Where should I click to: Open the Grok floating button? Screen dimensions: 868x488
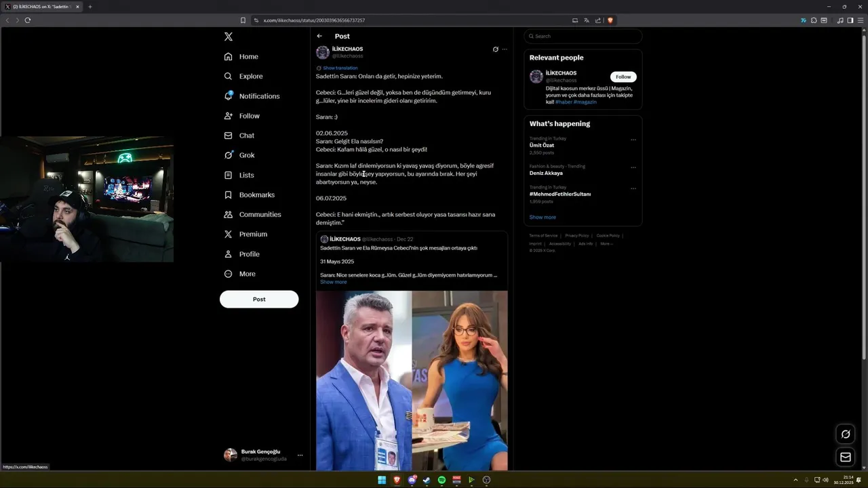click(845, 434)
